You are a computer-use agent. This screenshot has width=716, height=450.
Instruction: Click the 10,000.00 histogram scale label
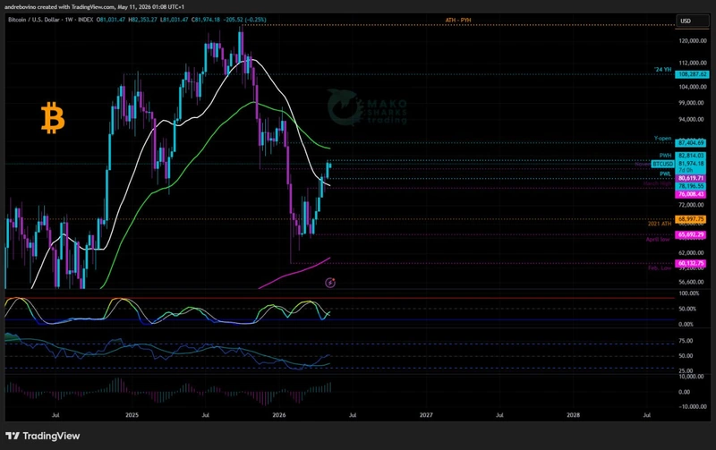[x=691, y=377]
